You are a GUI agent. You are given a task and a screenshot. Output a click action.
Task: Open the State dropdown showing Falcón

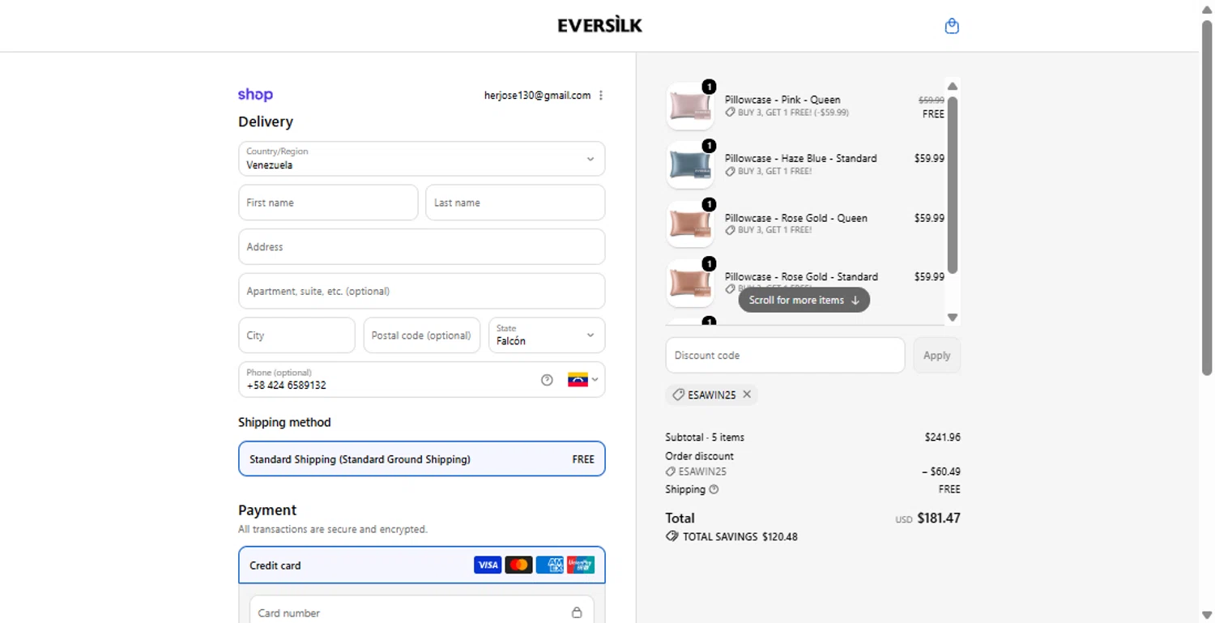click(x=547, y=335)
